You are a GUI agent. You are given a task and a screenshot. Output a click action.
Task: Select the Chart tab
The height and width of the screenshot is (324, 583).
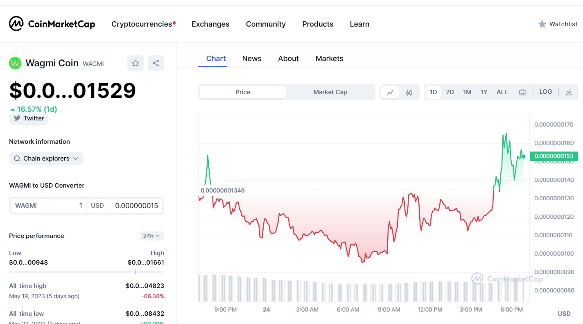(x=216, y=59)
